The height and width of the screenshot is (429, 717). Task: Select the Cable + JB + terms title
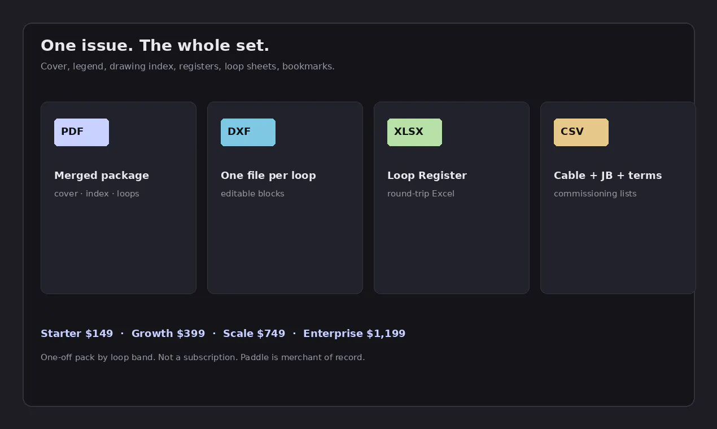(607, 176)
